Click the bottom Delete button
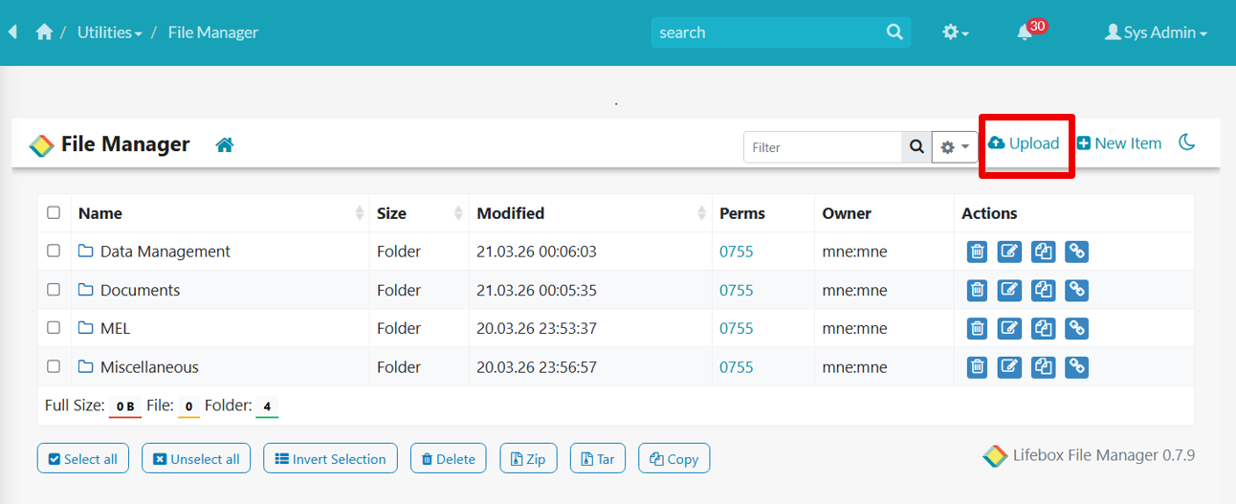1236x504 pixels. 449,459
